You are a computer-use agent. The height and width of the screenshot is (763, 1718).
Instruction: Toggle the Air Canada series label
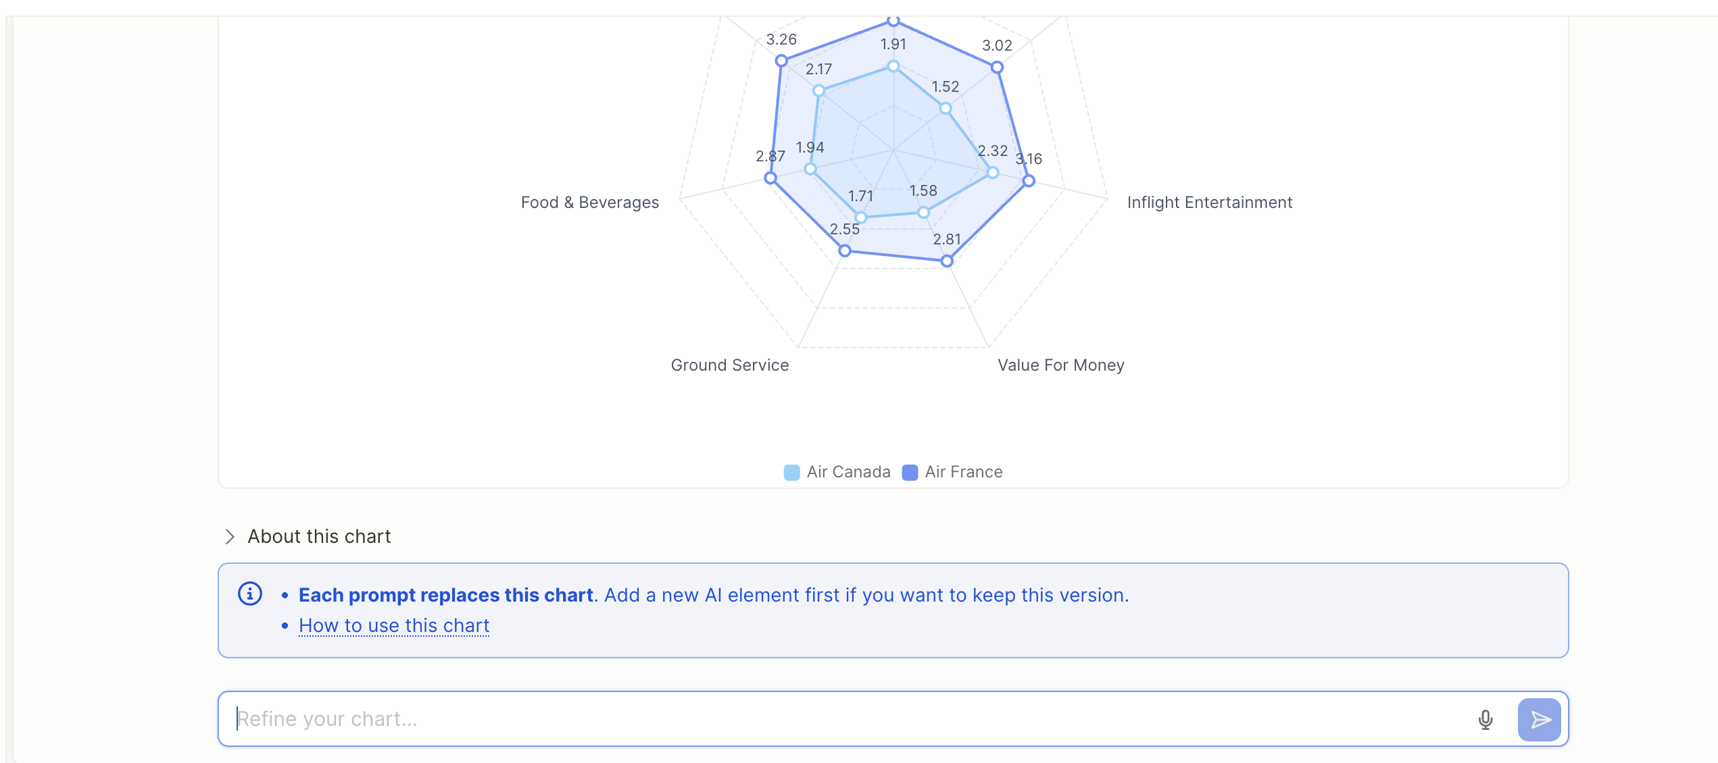pos(849,472)
